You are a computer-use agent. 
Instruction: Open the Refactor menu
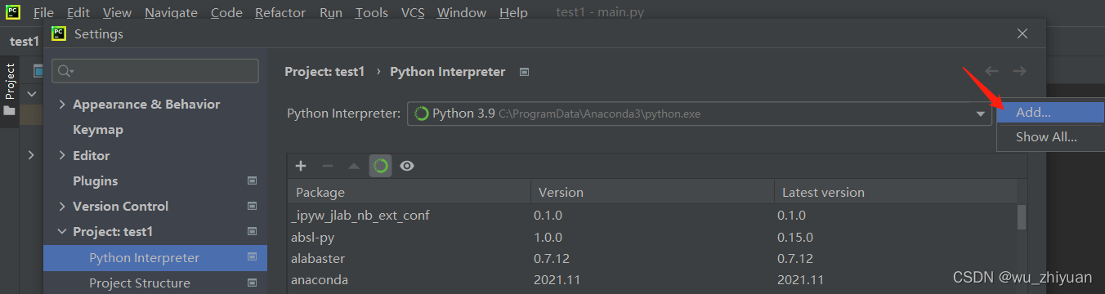coord(280,13)
